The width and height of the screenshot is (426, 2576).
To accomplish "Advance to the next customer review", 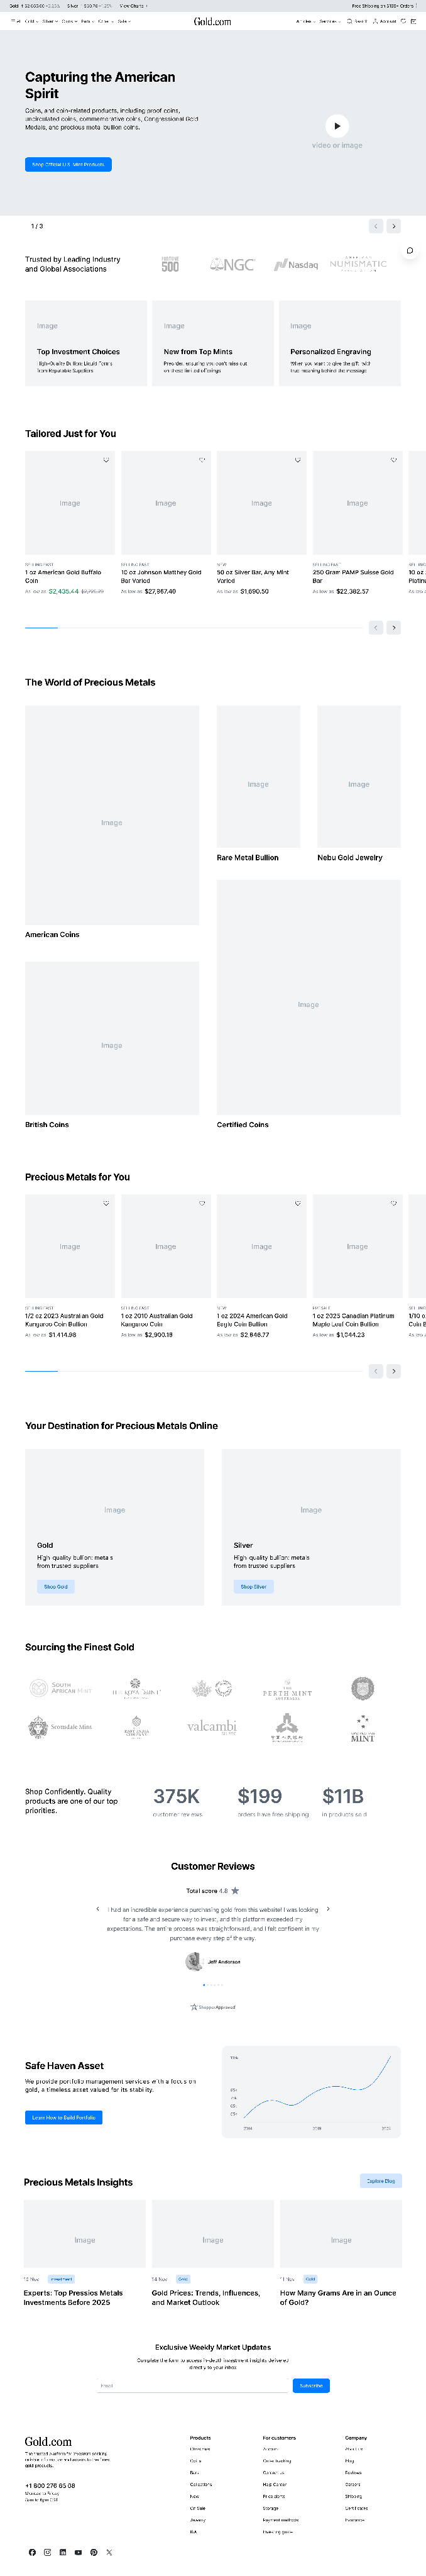I will point(328,1909).
